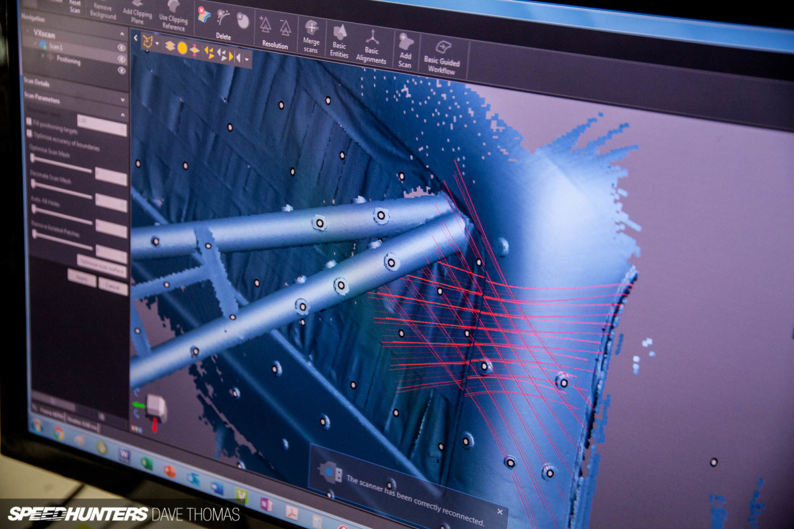Click the Optimize Scan Mesh value field
This screenshot has height=529, width=794.
pyautogui.click(x=111, y=176)
